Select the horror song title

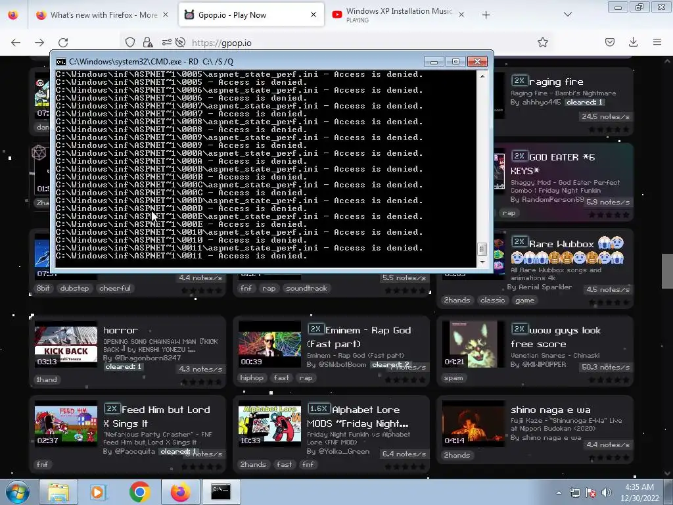tap(120, 330)
